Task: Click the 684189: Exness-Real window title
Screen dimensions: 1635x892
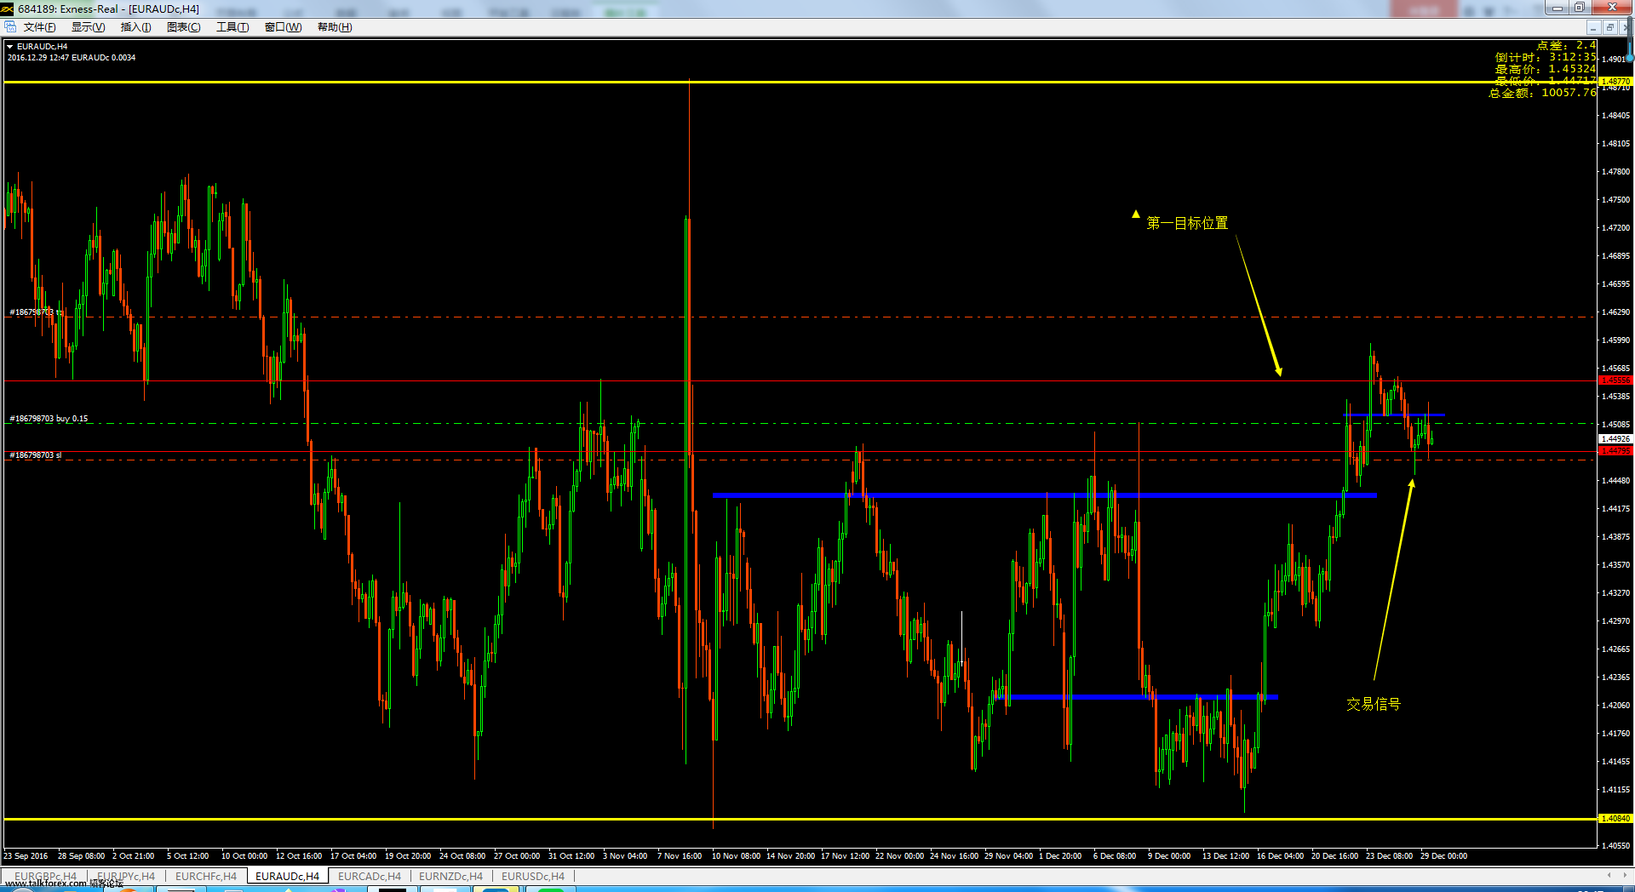Action: (x=108, y=9)
